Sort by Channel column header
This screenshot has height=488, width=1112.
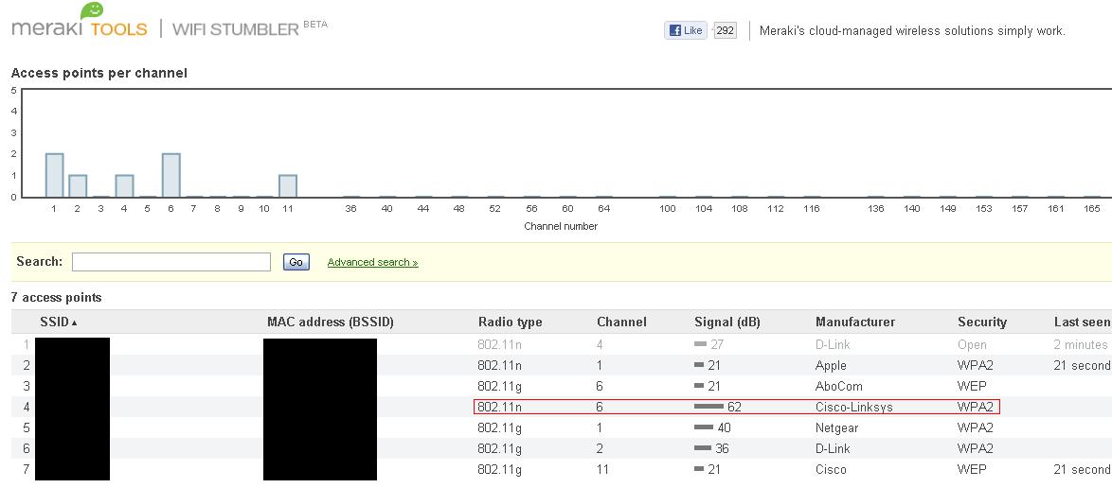(621, 322)
